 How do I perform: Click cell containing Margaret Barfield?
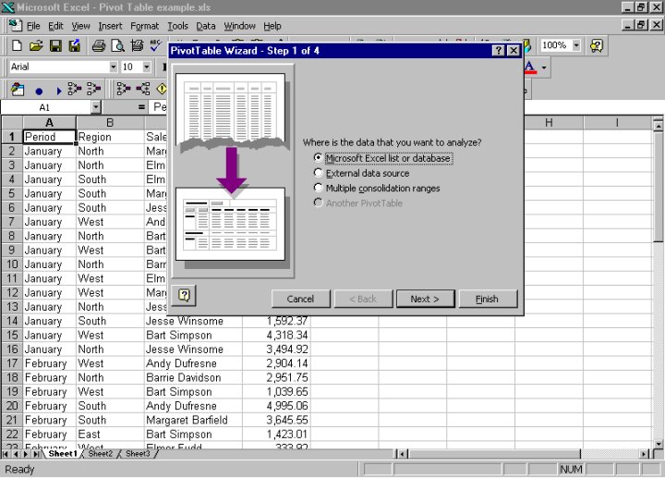pyautogui.click(x=193, y=420)
